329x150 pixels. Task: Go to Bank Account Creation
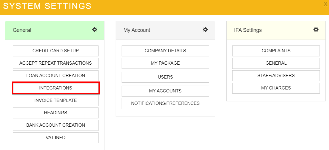56,125
